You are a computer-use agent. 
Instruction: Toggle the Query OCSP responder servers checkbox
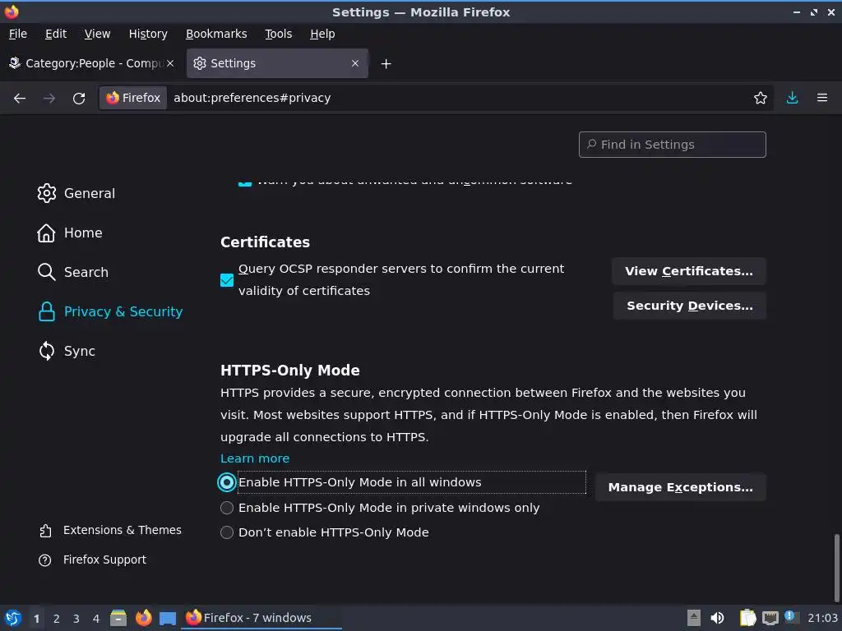point(227,280)
